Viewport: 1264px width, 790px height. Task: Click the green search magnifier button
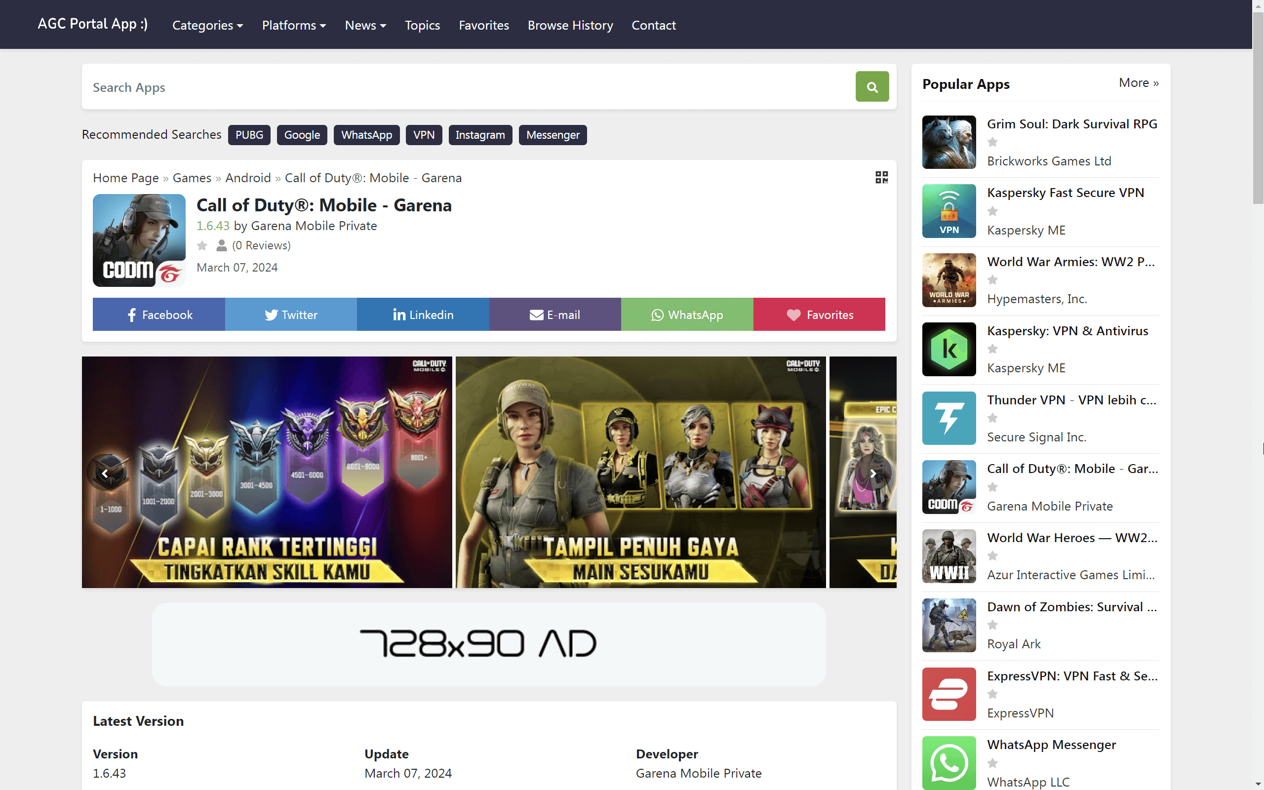click(x=872, y=87)
